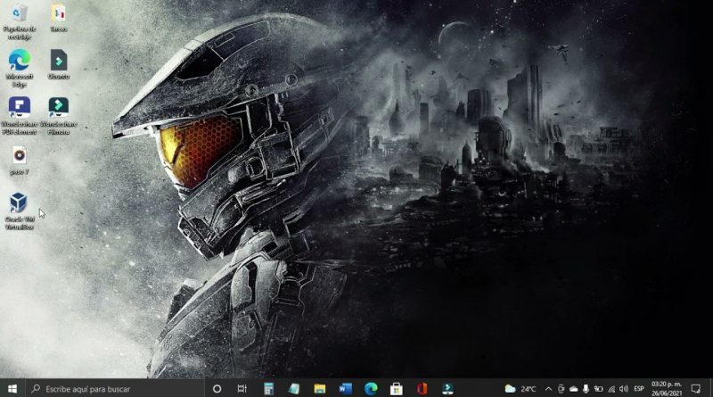713x397 pixels.
Task: Launch Microsoft Edge from the taskbar
Action: 371,388
